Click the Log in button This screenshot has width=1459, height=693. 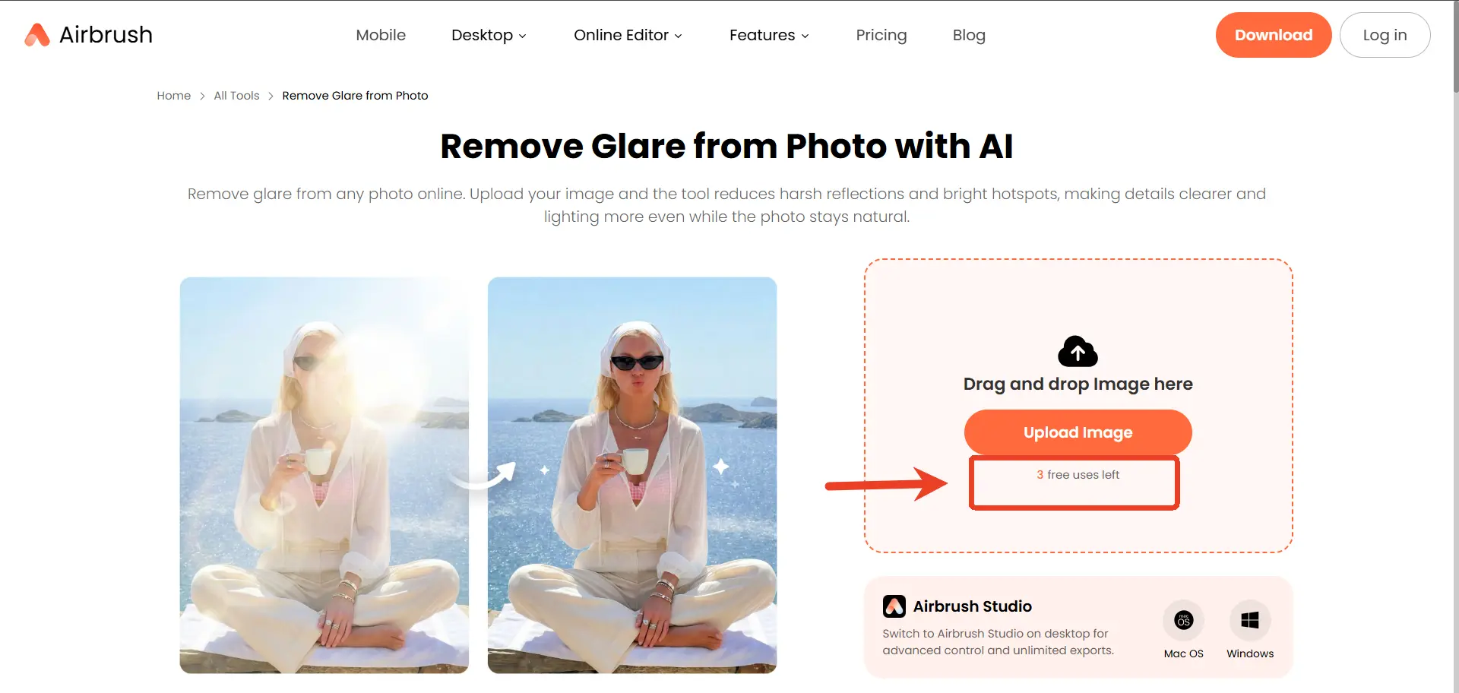[1385, 35]
